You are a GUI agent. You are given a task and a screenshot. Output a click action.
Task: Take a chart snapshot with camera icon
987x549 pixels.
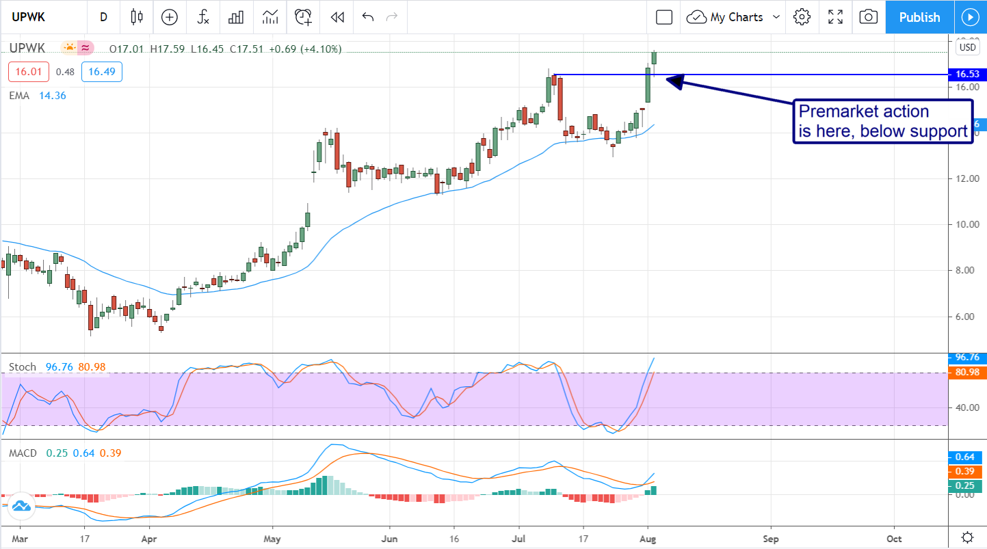pos(868,17)
